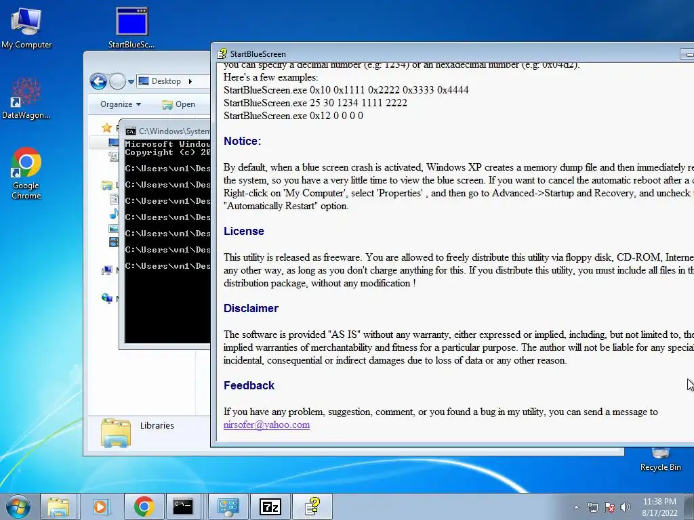Viewport: 694px width, 520px height.
Task: Select the Music library icon in sidebar
Action: 114,214
